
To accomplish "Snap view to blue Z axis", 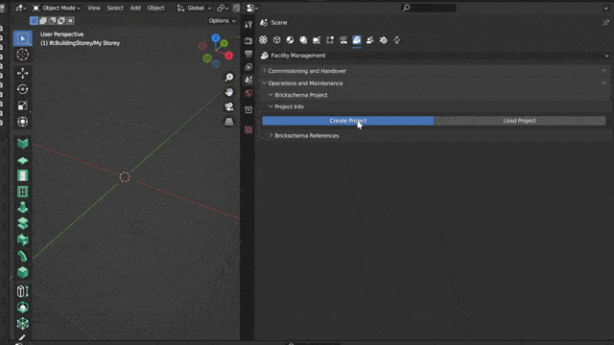I will click(x=215, y=38).
